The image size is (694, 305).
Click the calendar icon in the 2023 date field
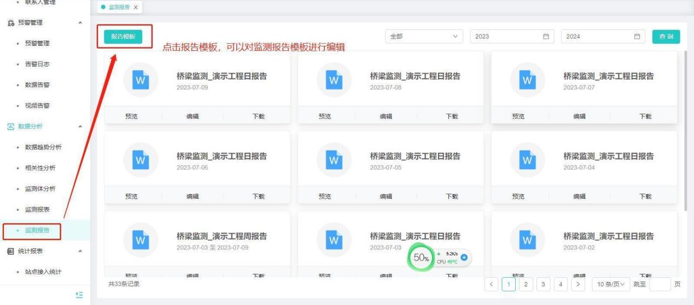pyautogui.click(x=545, y=37)
